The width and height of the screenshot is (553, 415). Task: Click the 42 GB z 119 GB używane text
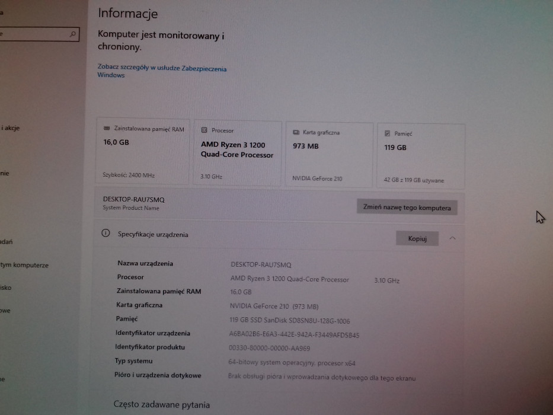[414, 180]
